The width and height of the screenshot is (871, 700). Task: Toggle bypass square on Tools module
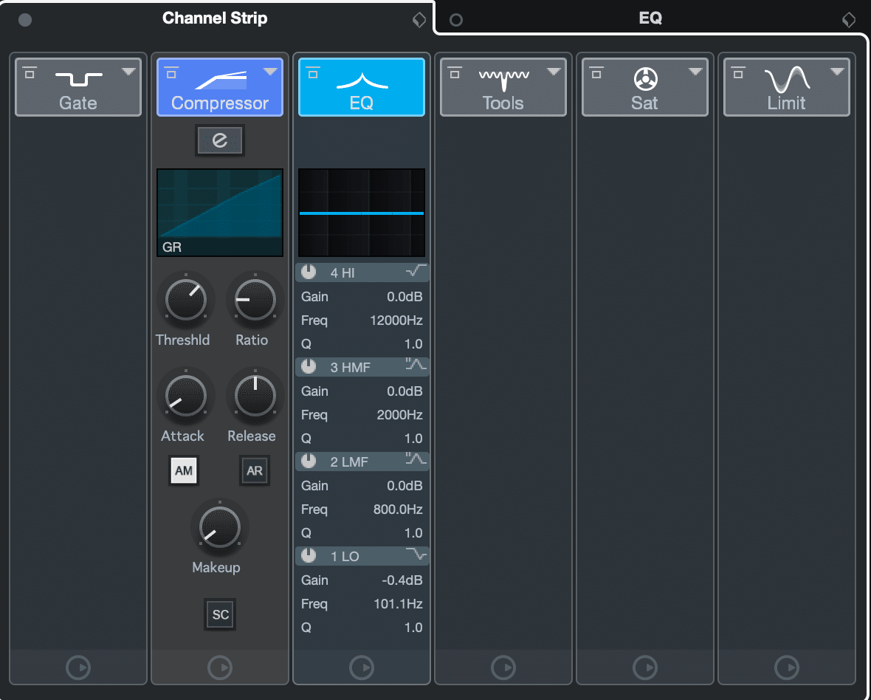pos(455,73)
